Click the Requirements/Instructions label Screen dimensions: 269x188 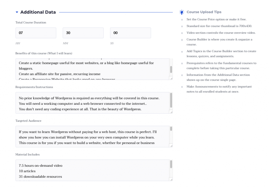[34, 87]
